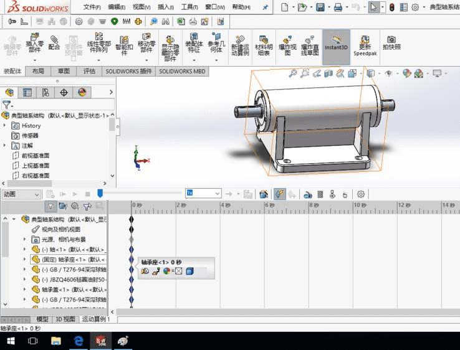Switch to the 3D 视图 bottom tab
This screenshot has width=460, height=350.
tap(65, 319)
